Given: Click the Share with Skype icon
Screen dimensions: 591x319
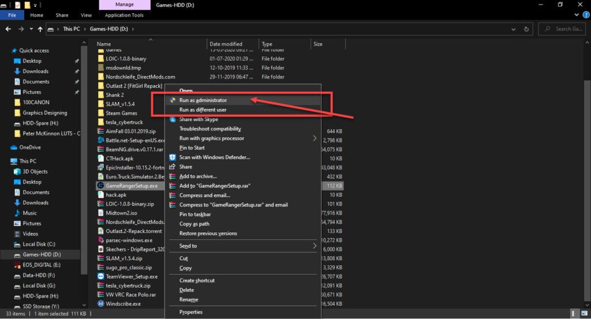Looking at the screenshot, I should 173,119.
